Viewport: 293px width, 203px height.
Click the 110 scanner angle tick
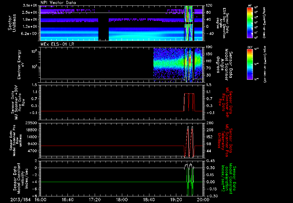point(209,61)
